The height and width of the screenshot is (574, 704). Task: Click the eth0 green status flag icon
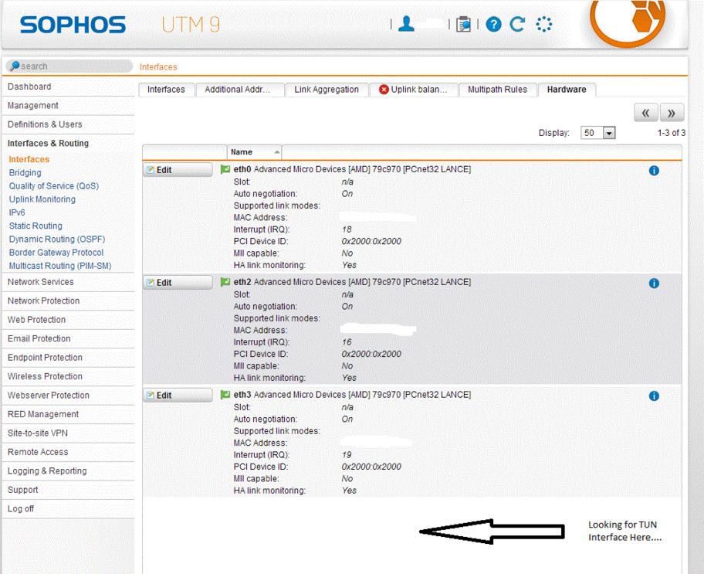point(225,169)
